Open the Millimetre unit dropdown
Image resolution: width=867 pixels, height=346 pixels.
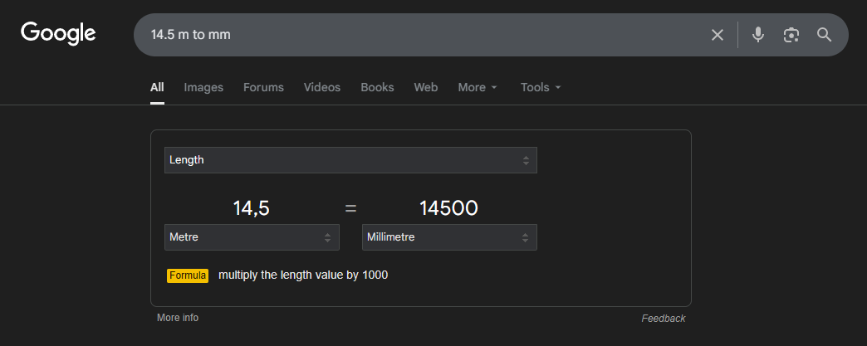point(449,237)
